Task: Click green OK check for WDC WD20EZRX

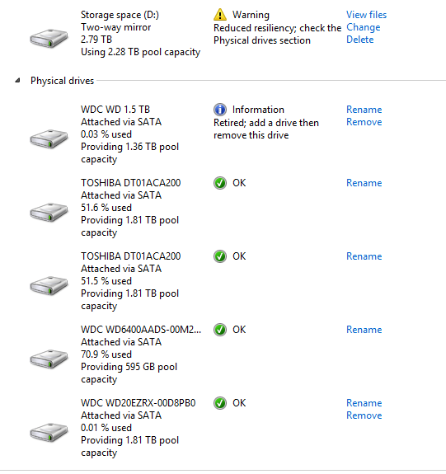Action: coord(220,403)
